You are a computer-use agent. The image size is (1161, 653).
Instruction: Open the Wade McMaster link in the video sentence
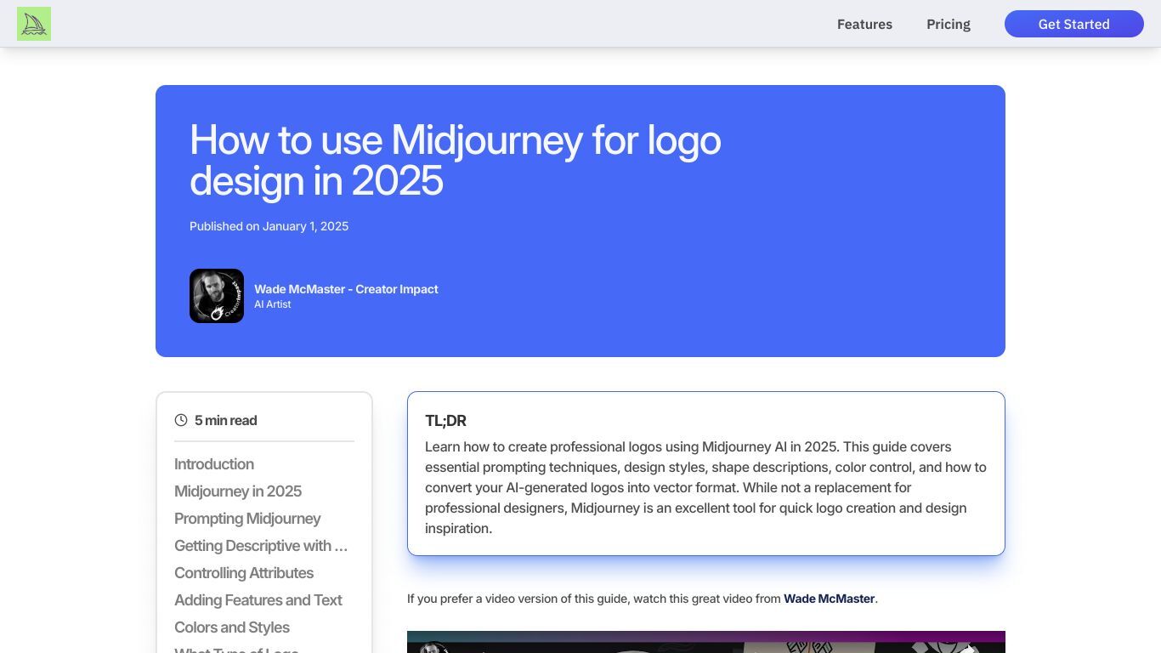[x=829, y=599]
